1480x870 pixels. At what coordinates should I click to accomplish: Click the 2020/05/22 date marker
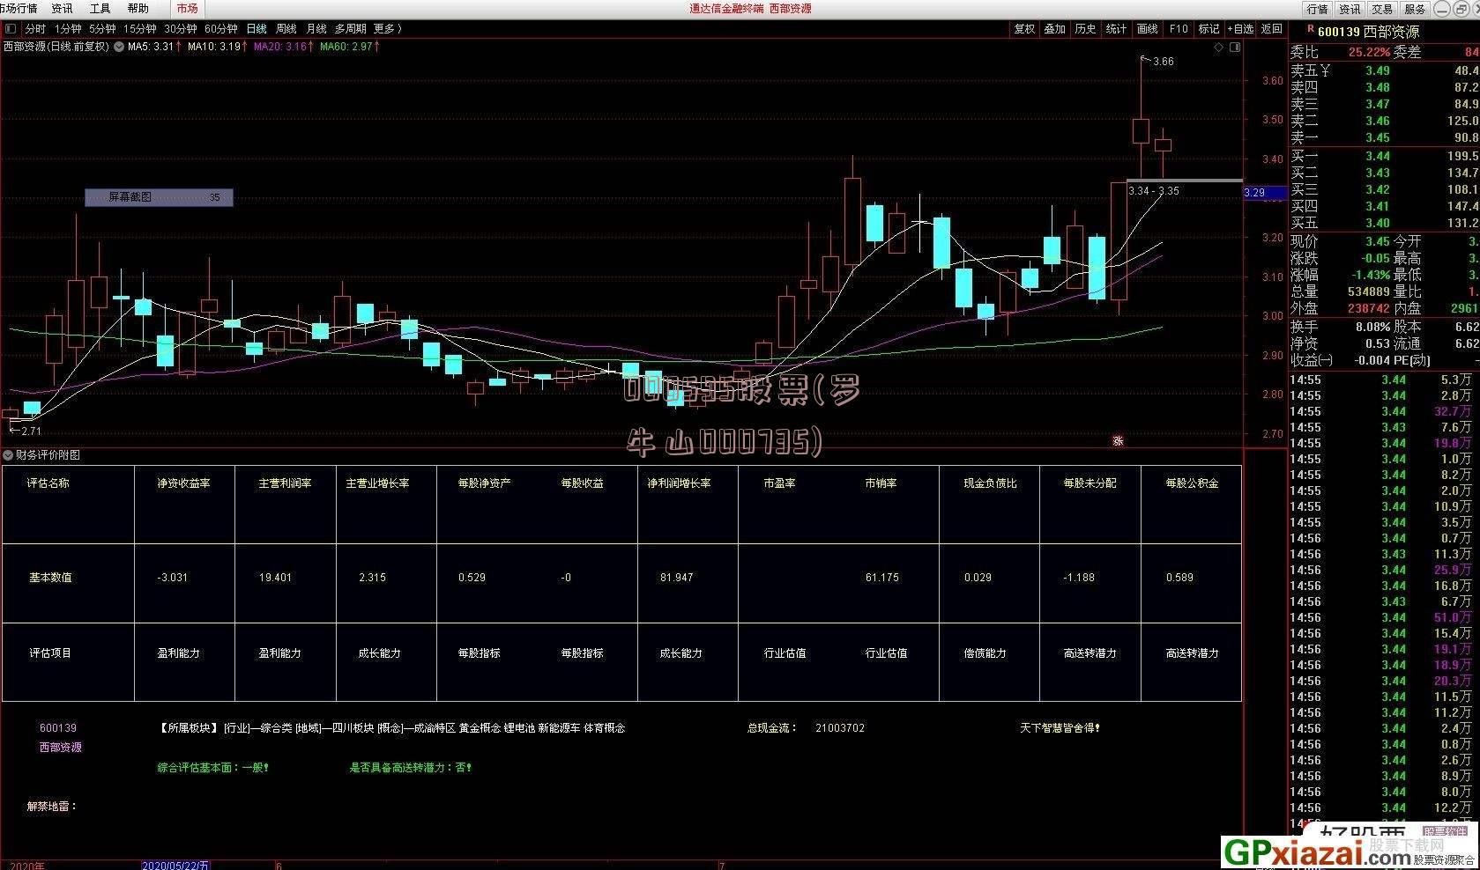(x=175, y=865)
